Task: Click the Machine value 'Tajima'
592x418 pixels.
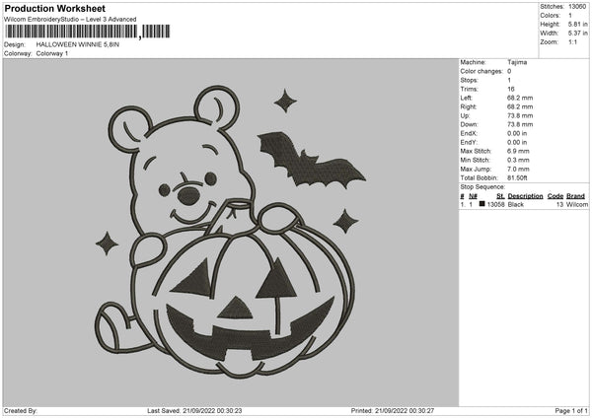Action: [x=517, y=62]
